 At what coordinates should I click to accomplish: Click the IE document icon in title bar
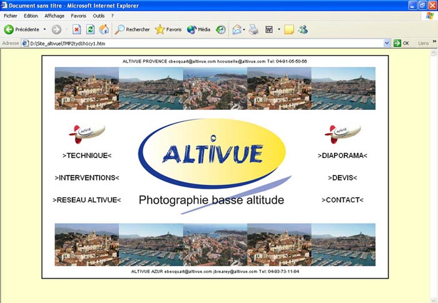coord(4,5)
